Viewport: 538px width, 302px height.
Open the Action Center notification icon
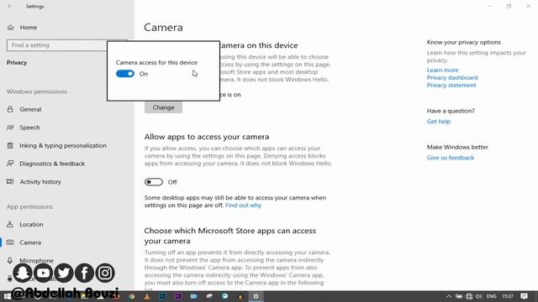click(x=524, y=296)
